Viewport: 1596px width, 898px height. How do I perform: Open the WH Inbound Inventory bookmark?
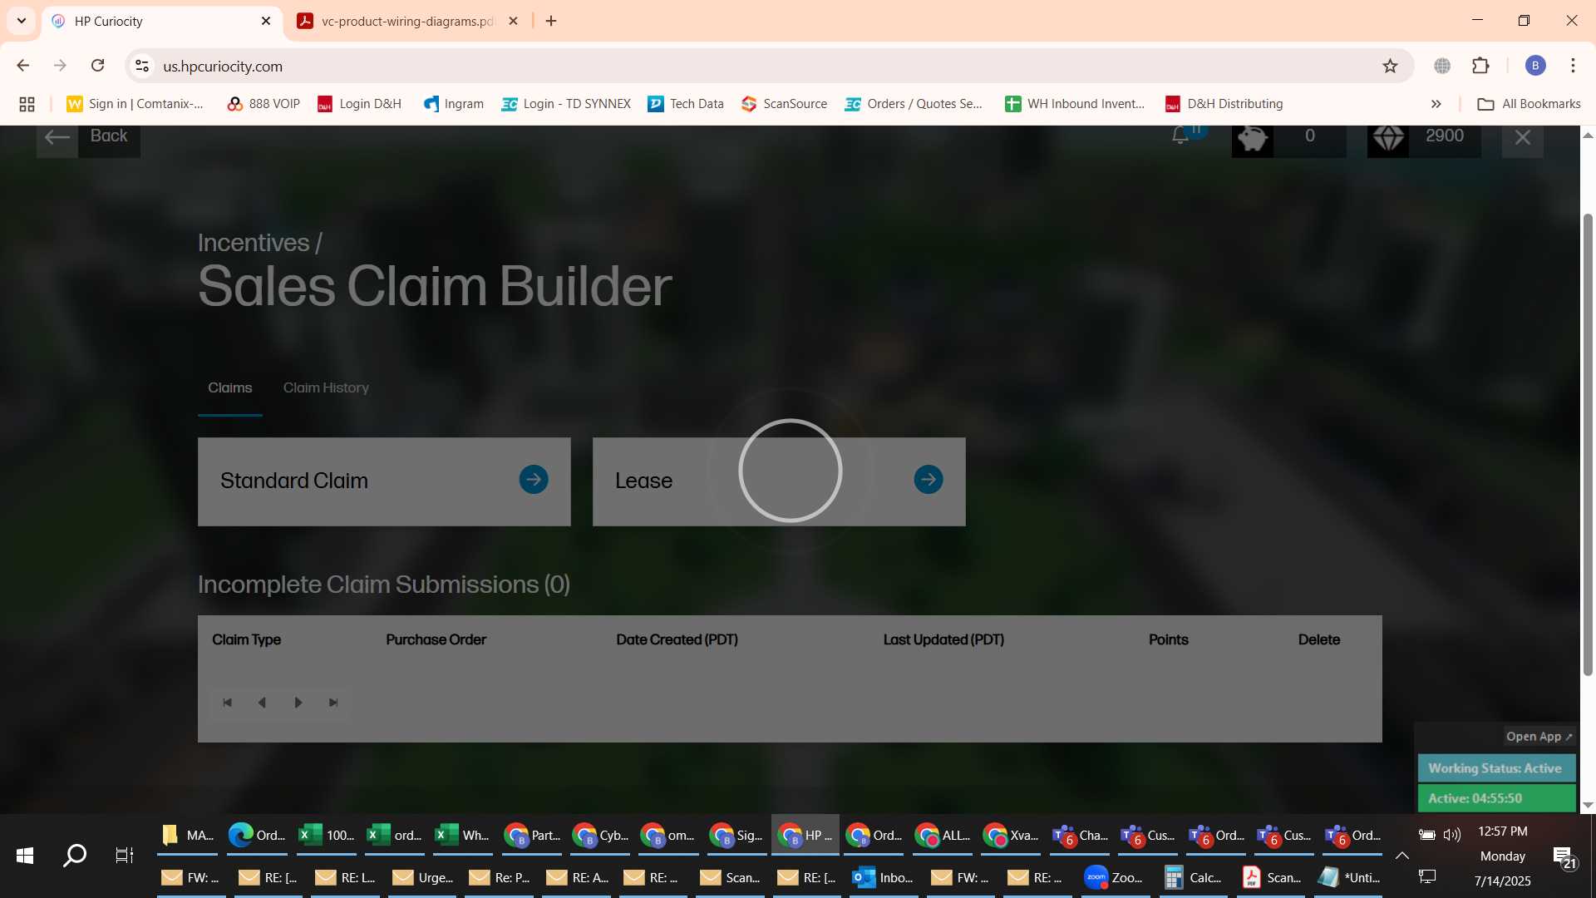click(x=1075, y=104)
